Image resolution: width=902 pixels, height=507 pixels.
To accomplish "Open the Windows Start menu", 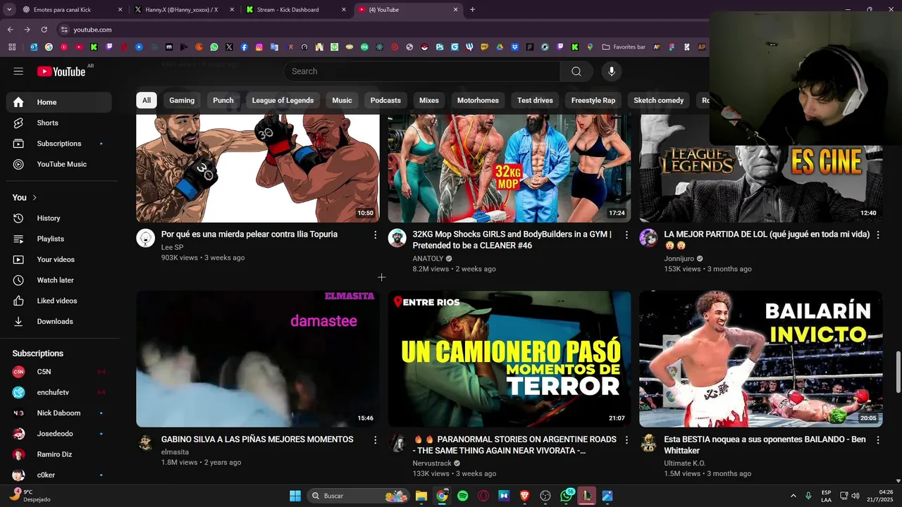I will 295,496.
